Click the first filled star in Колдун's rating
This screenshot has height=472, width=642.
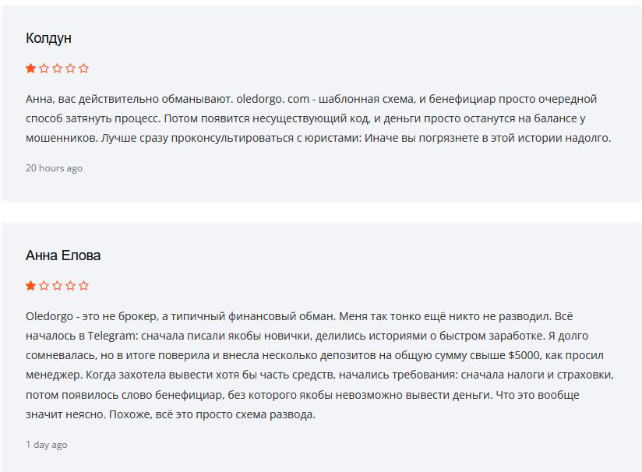30,69
